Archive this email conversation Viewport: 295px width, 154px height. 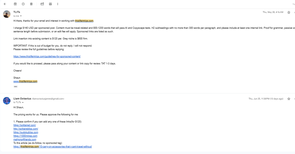15,4
